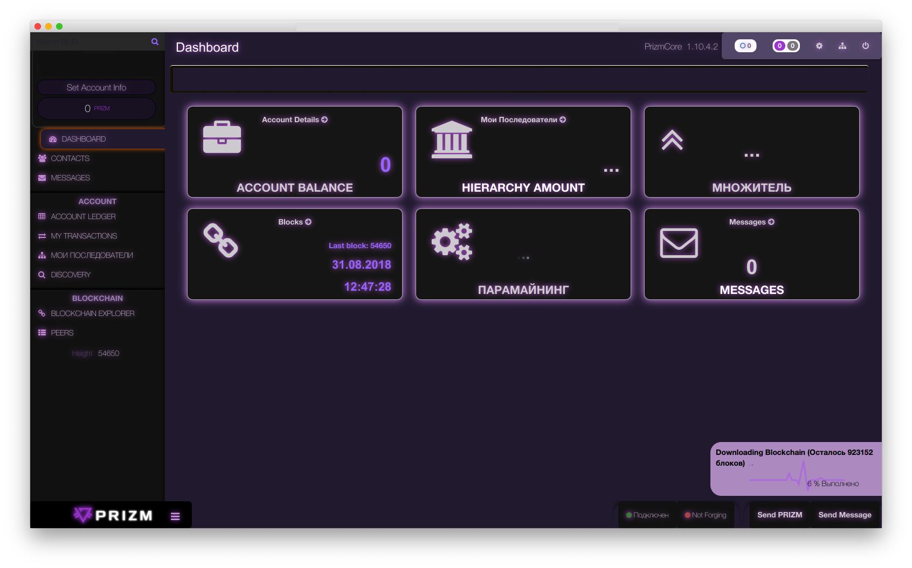The image size is (912, 568).
Task: Click the My Transactions arrows icon
Action: pyautogui.click(x=42, y=236)
